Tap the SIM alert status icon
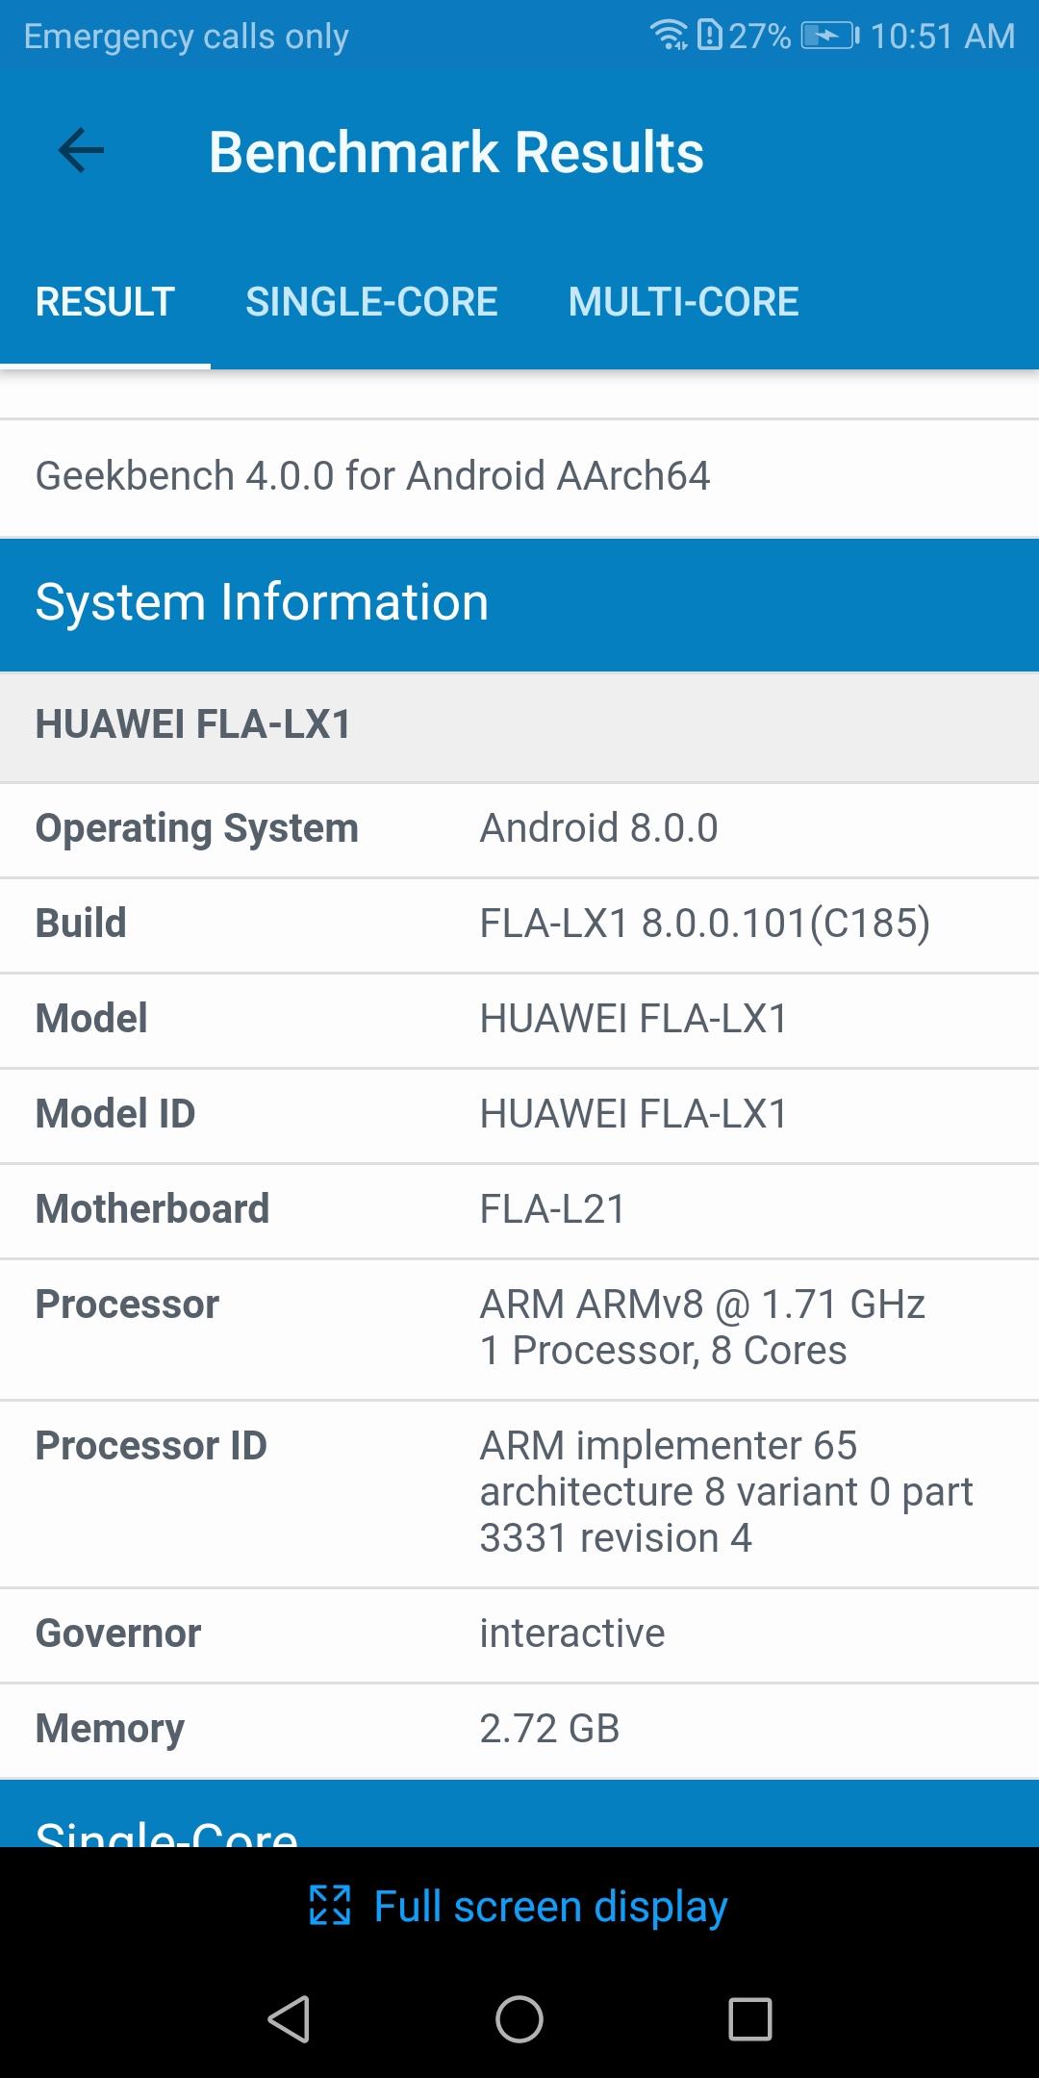The width and height of the screenshot is (1039, 2078). pyautogui.click(x=709, y=35)
